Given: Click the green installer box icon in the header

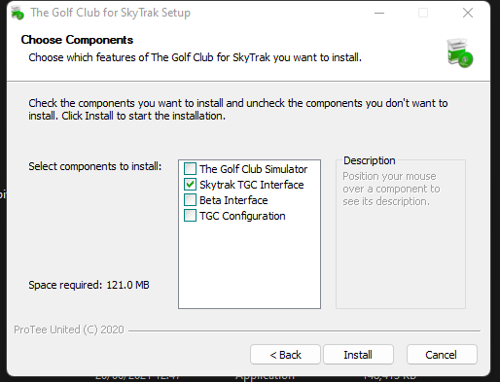Looking at the screenshot, I should point(459,53).
